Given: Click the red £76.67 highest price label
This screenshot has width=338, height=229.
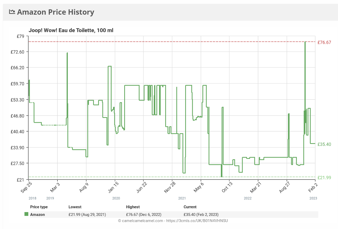Looking at the screenshot, I should [324, 42].
